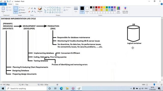Pick the black color swatch in palette
The height and width of the screenshot is (91, 163).
[91, 7]
